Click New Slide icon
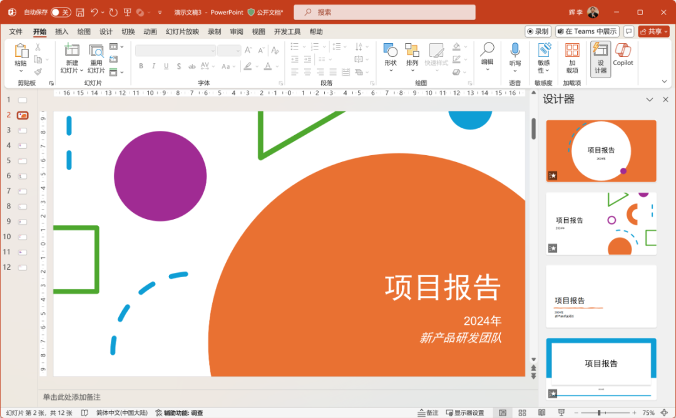 [71, 51]
